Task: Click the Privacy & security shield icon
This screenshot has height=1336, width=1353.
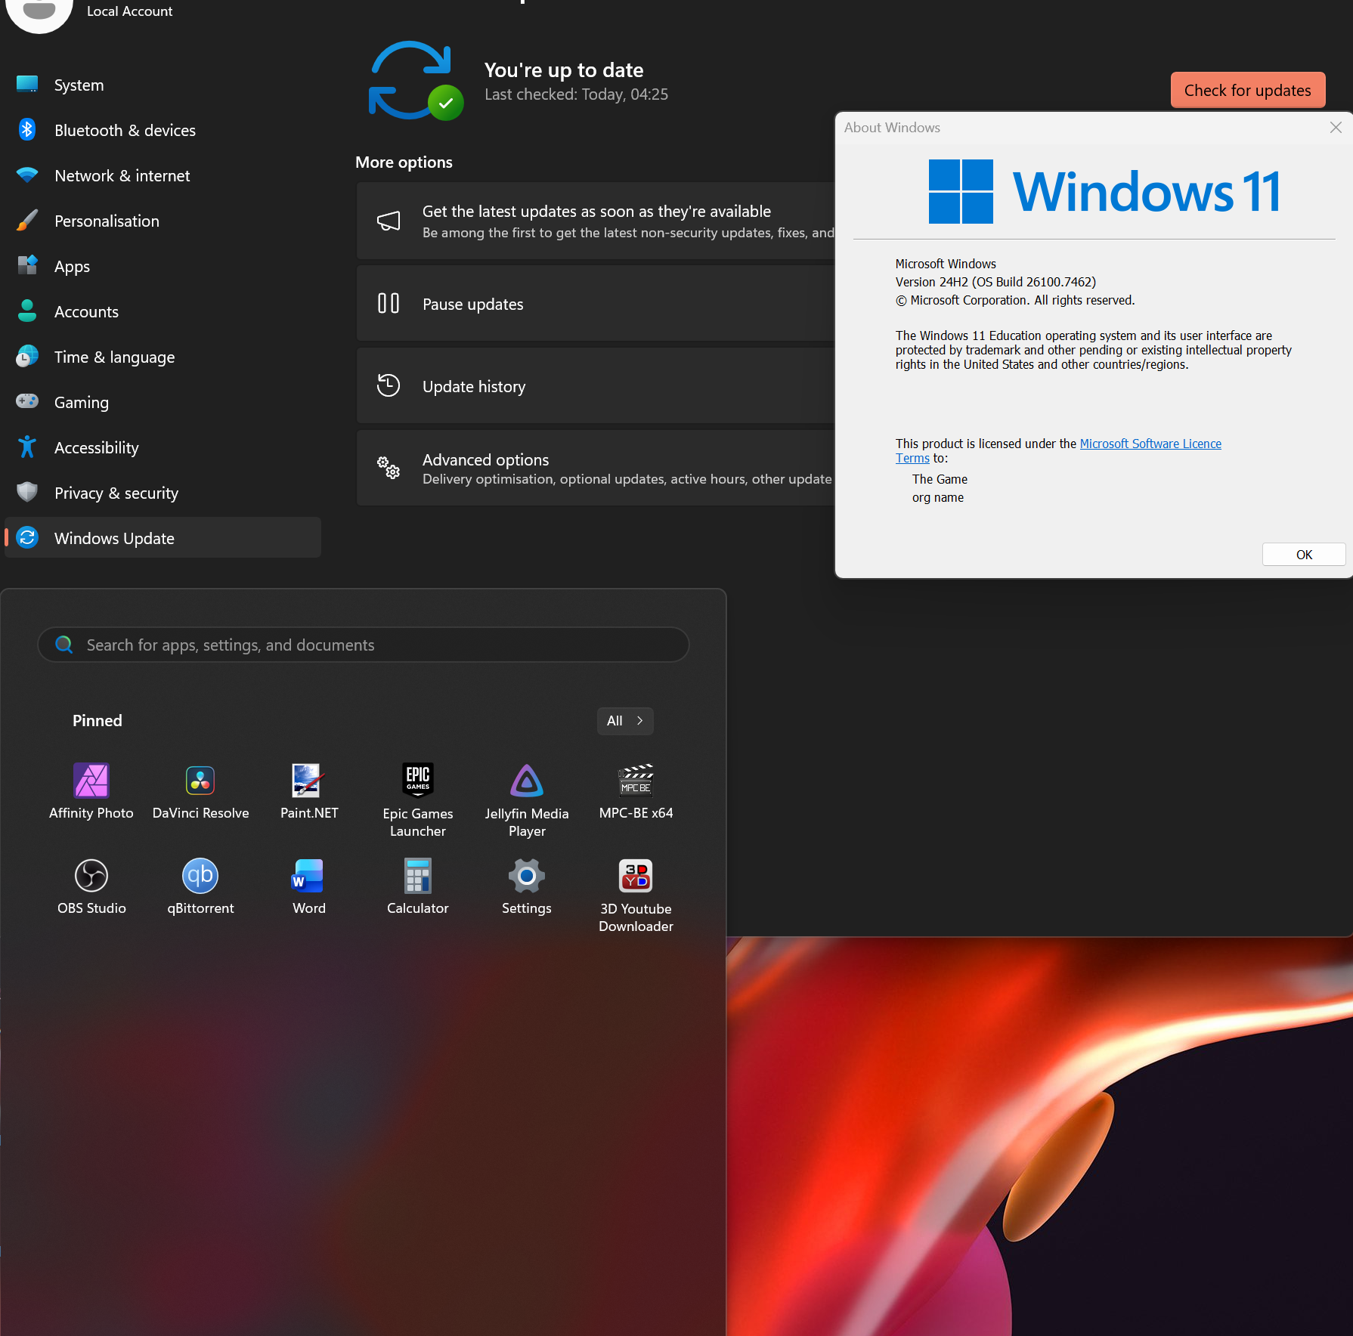Action: click(x=27, y=493)
